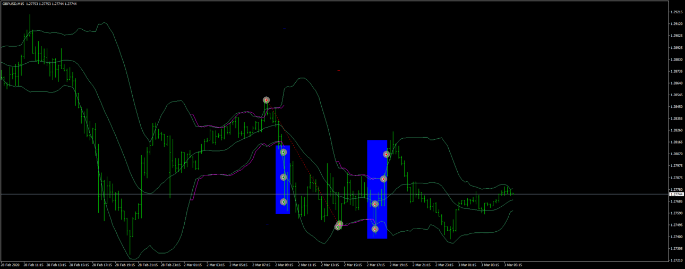Select the right blue rectangle object
This screenshot has height=269, width=685.
[x=377, y=189]
